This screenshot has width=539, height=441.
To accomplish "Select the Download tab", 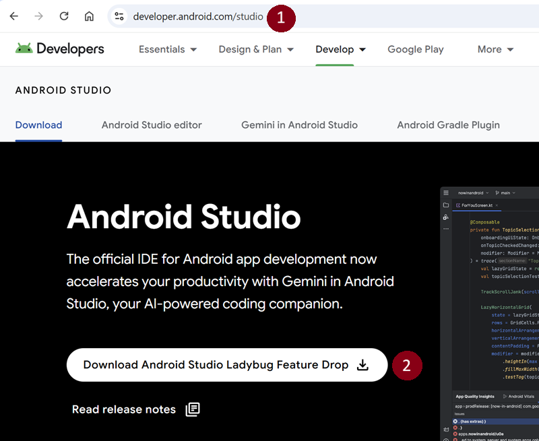I will coord(38,125).
